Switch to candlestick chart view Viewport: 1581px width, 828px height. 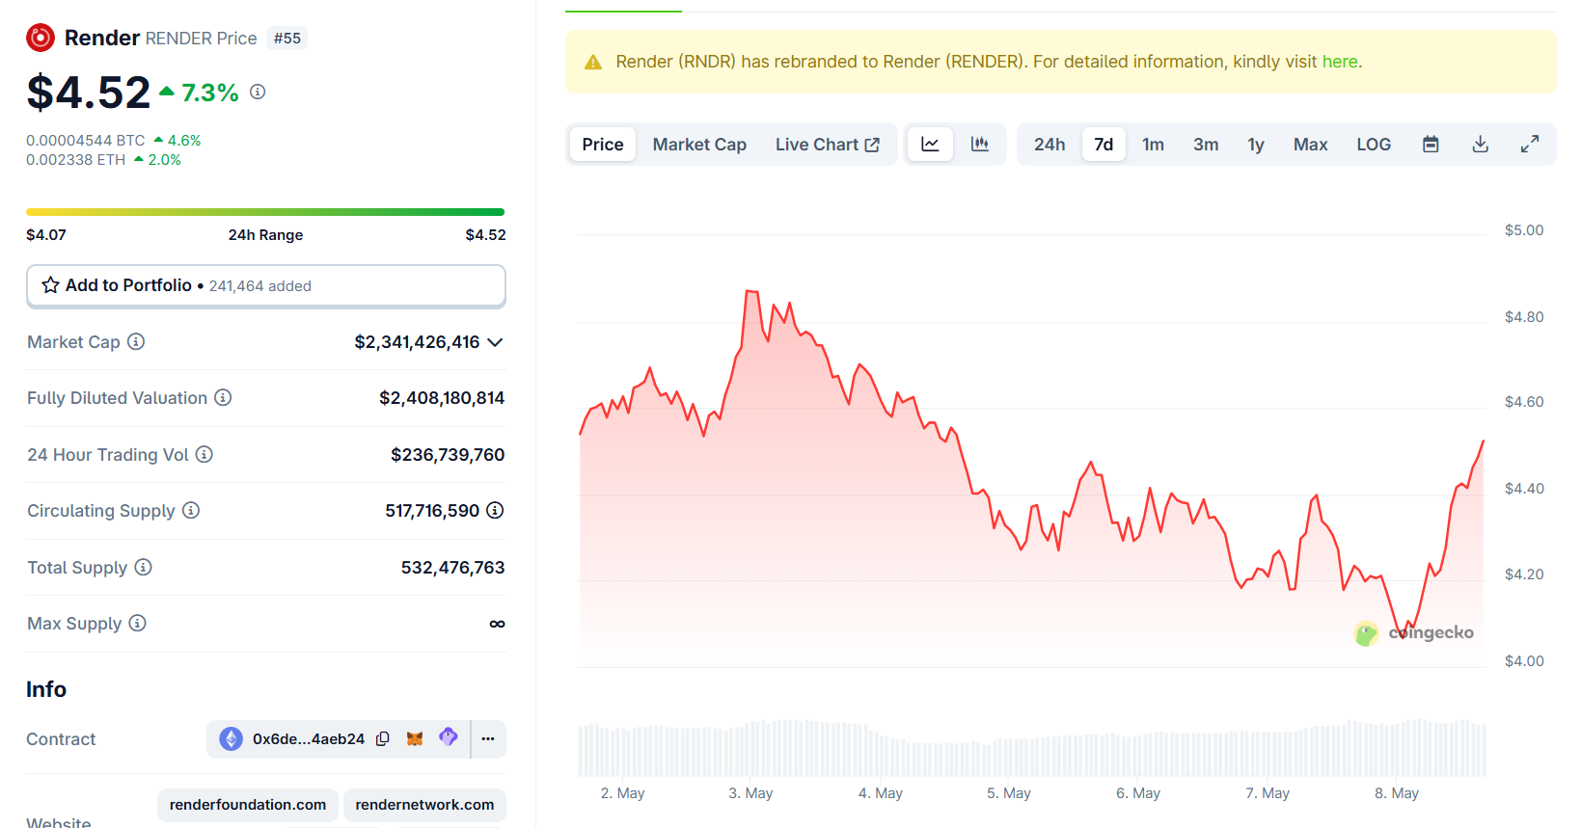pos(979,144)
